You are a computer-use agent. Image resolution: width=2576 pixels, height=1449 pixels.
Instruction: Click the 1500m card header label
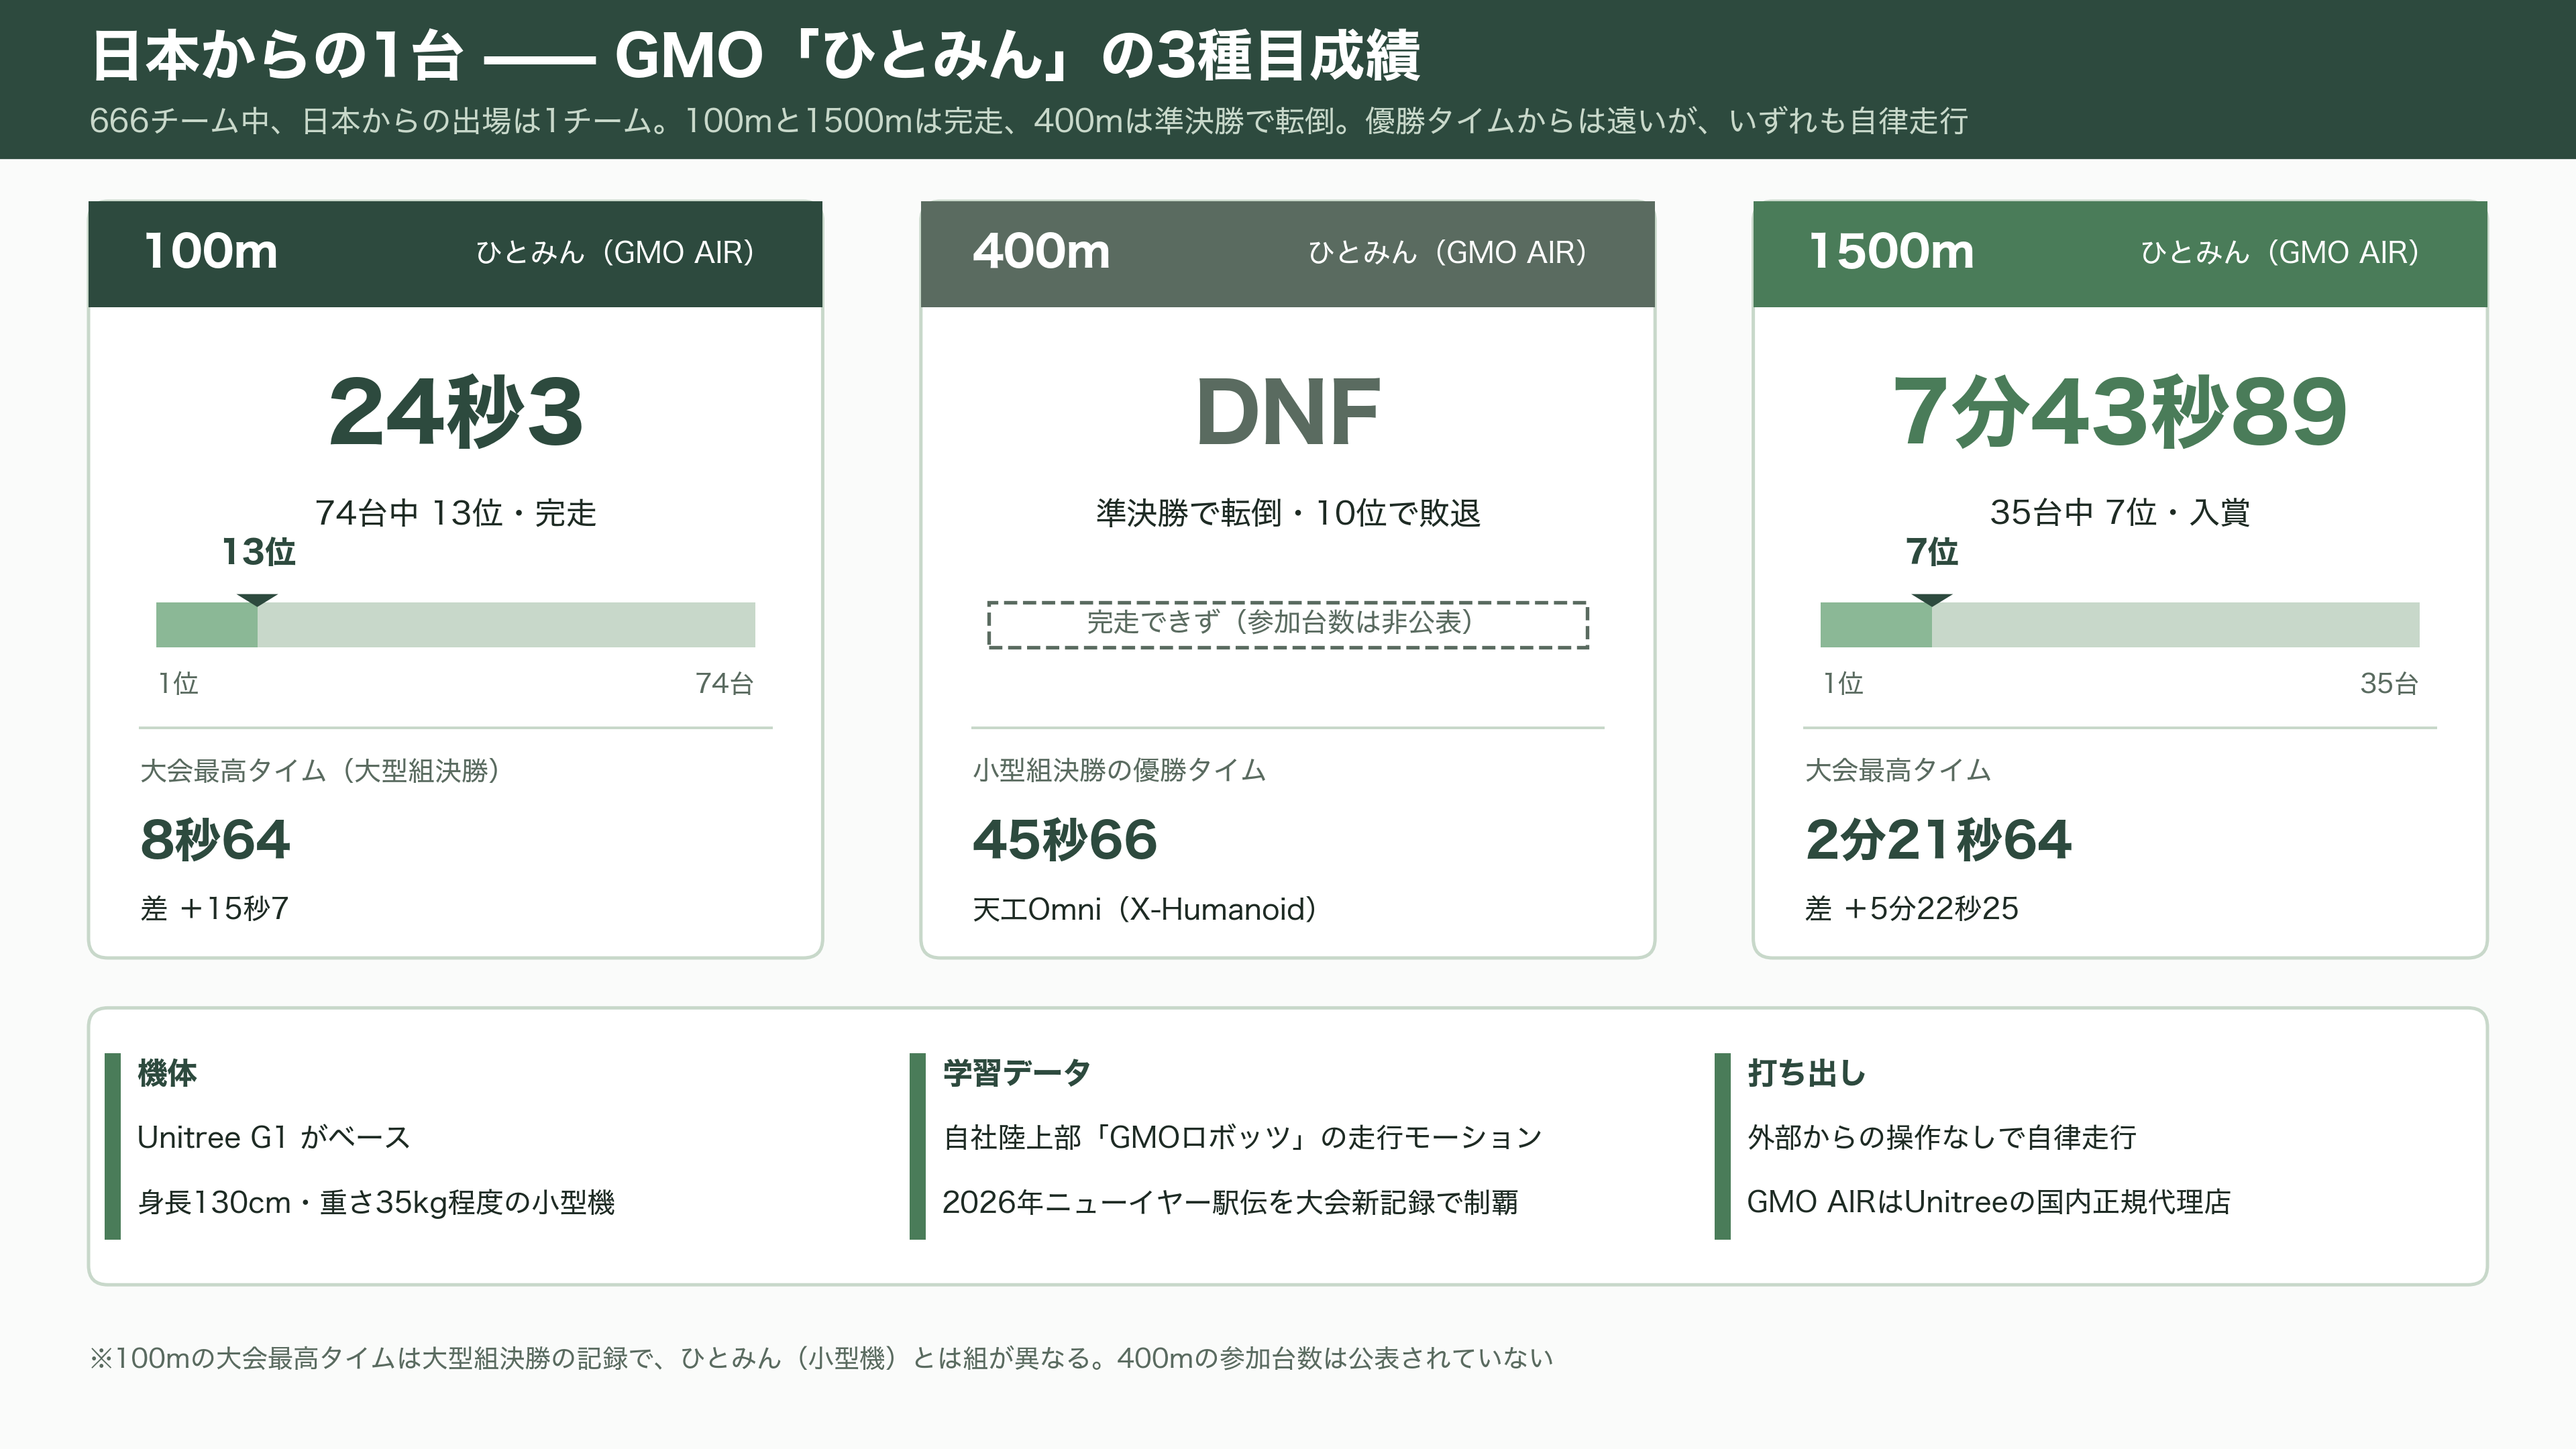click(x=1891, y=250)
